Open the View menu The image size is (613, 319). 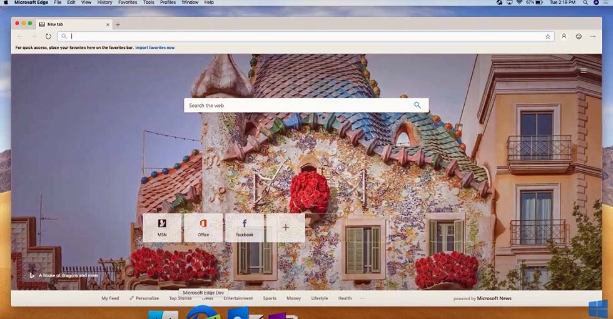(86, 3)
